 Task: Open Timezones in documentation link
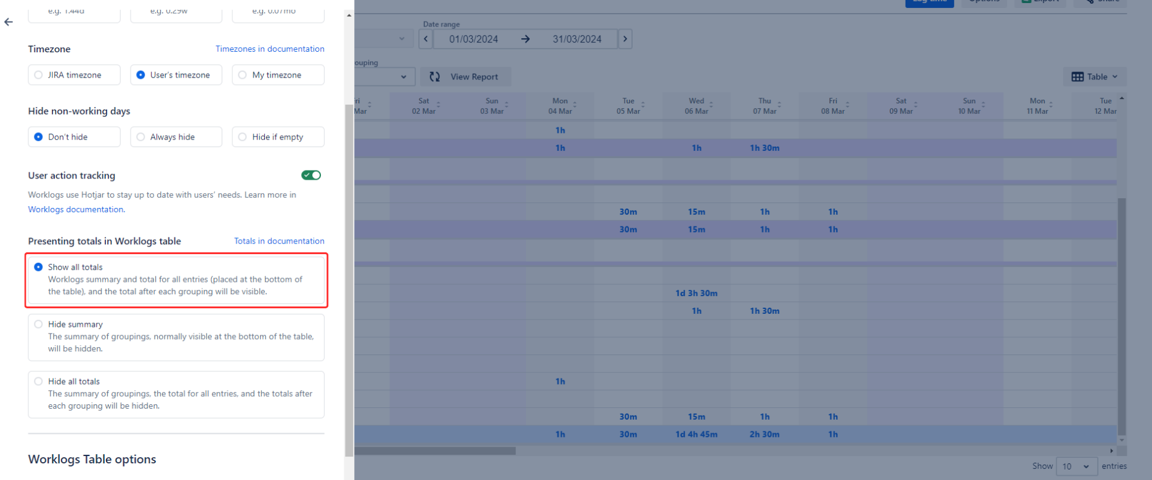pyautogui.click(x=270, y=49)
